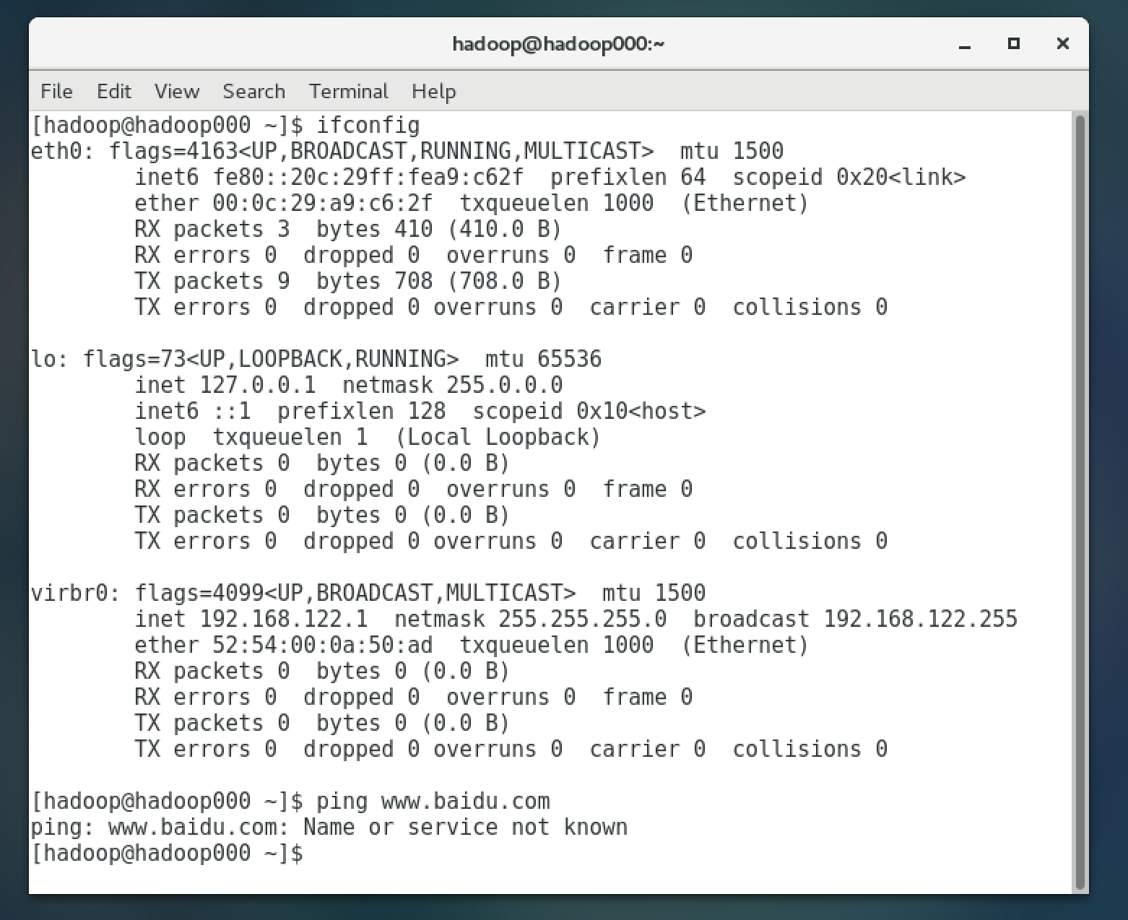Open the Terminal menu
Viewport: 1128px width, 920px height.
[349, 92]
